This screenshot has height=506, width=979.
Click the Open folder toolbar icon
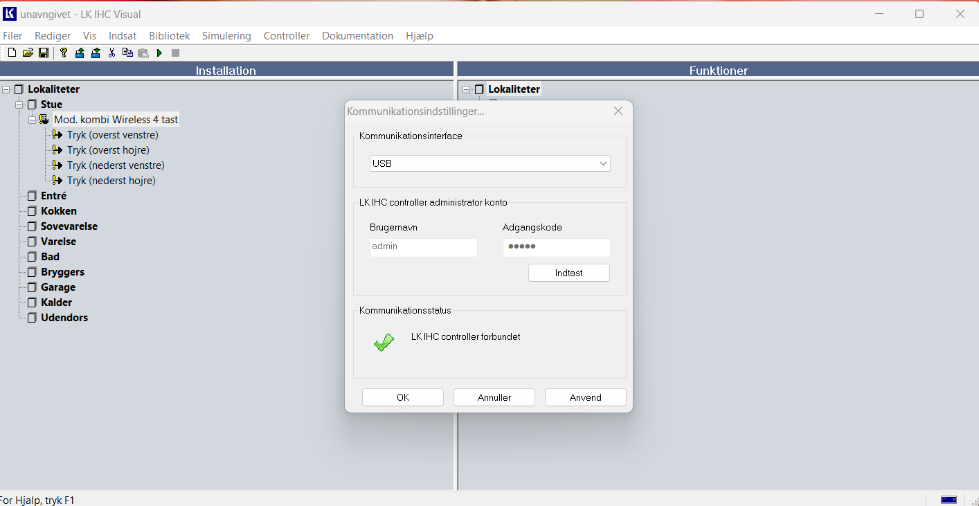click(28, 53)
